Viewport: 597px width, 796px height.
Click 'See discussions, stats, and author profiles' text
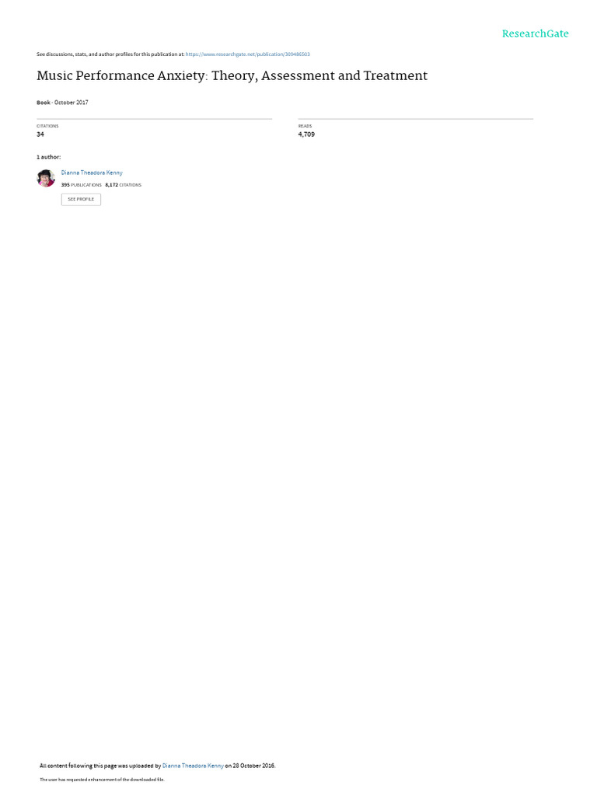(110, 54)
